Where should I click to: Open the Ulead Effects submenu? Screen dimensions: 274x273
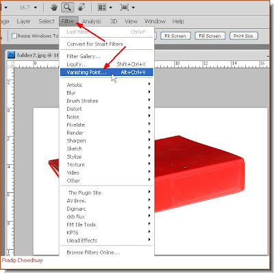106,241
